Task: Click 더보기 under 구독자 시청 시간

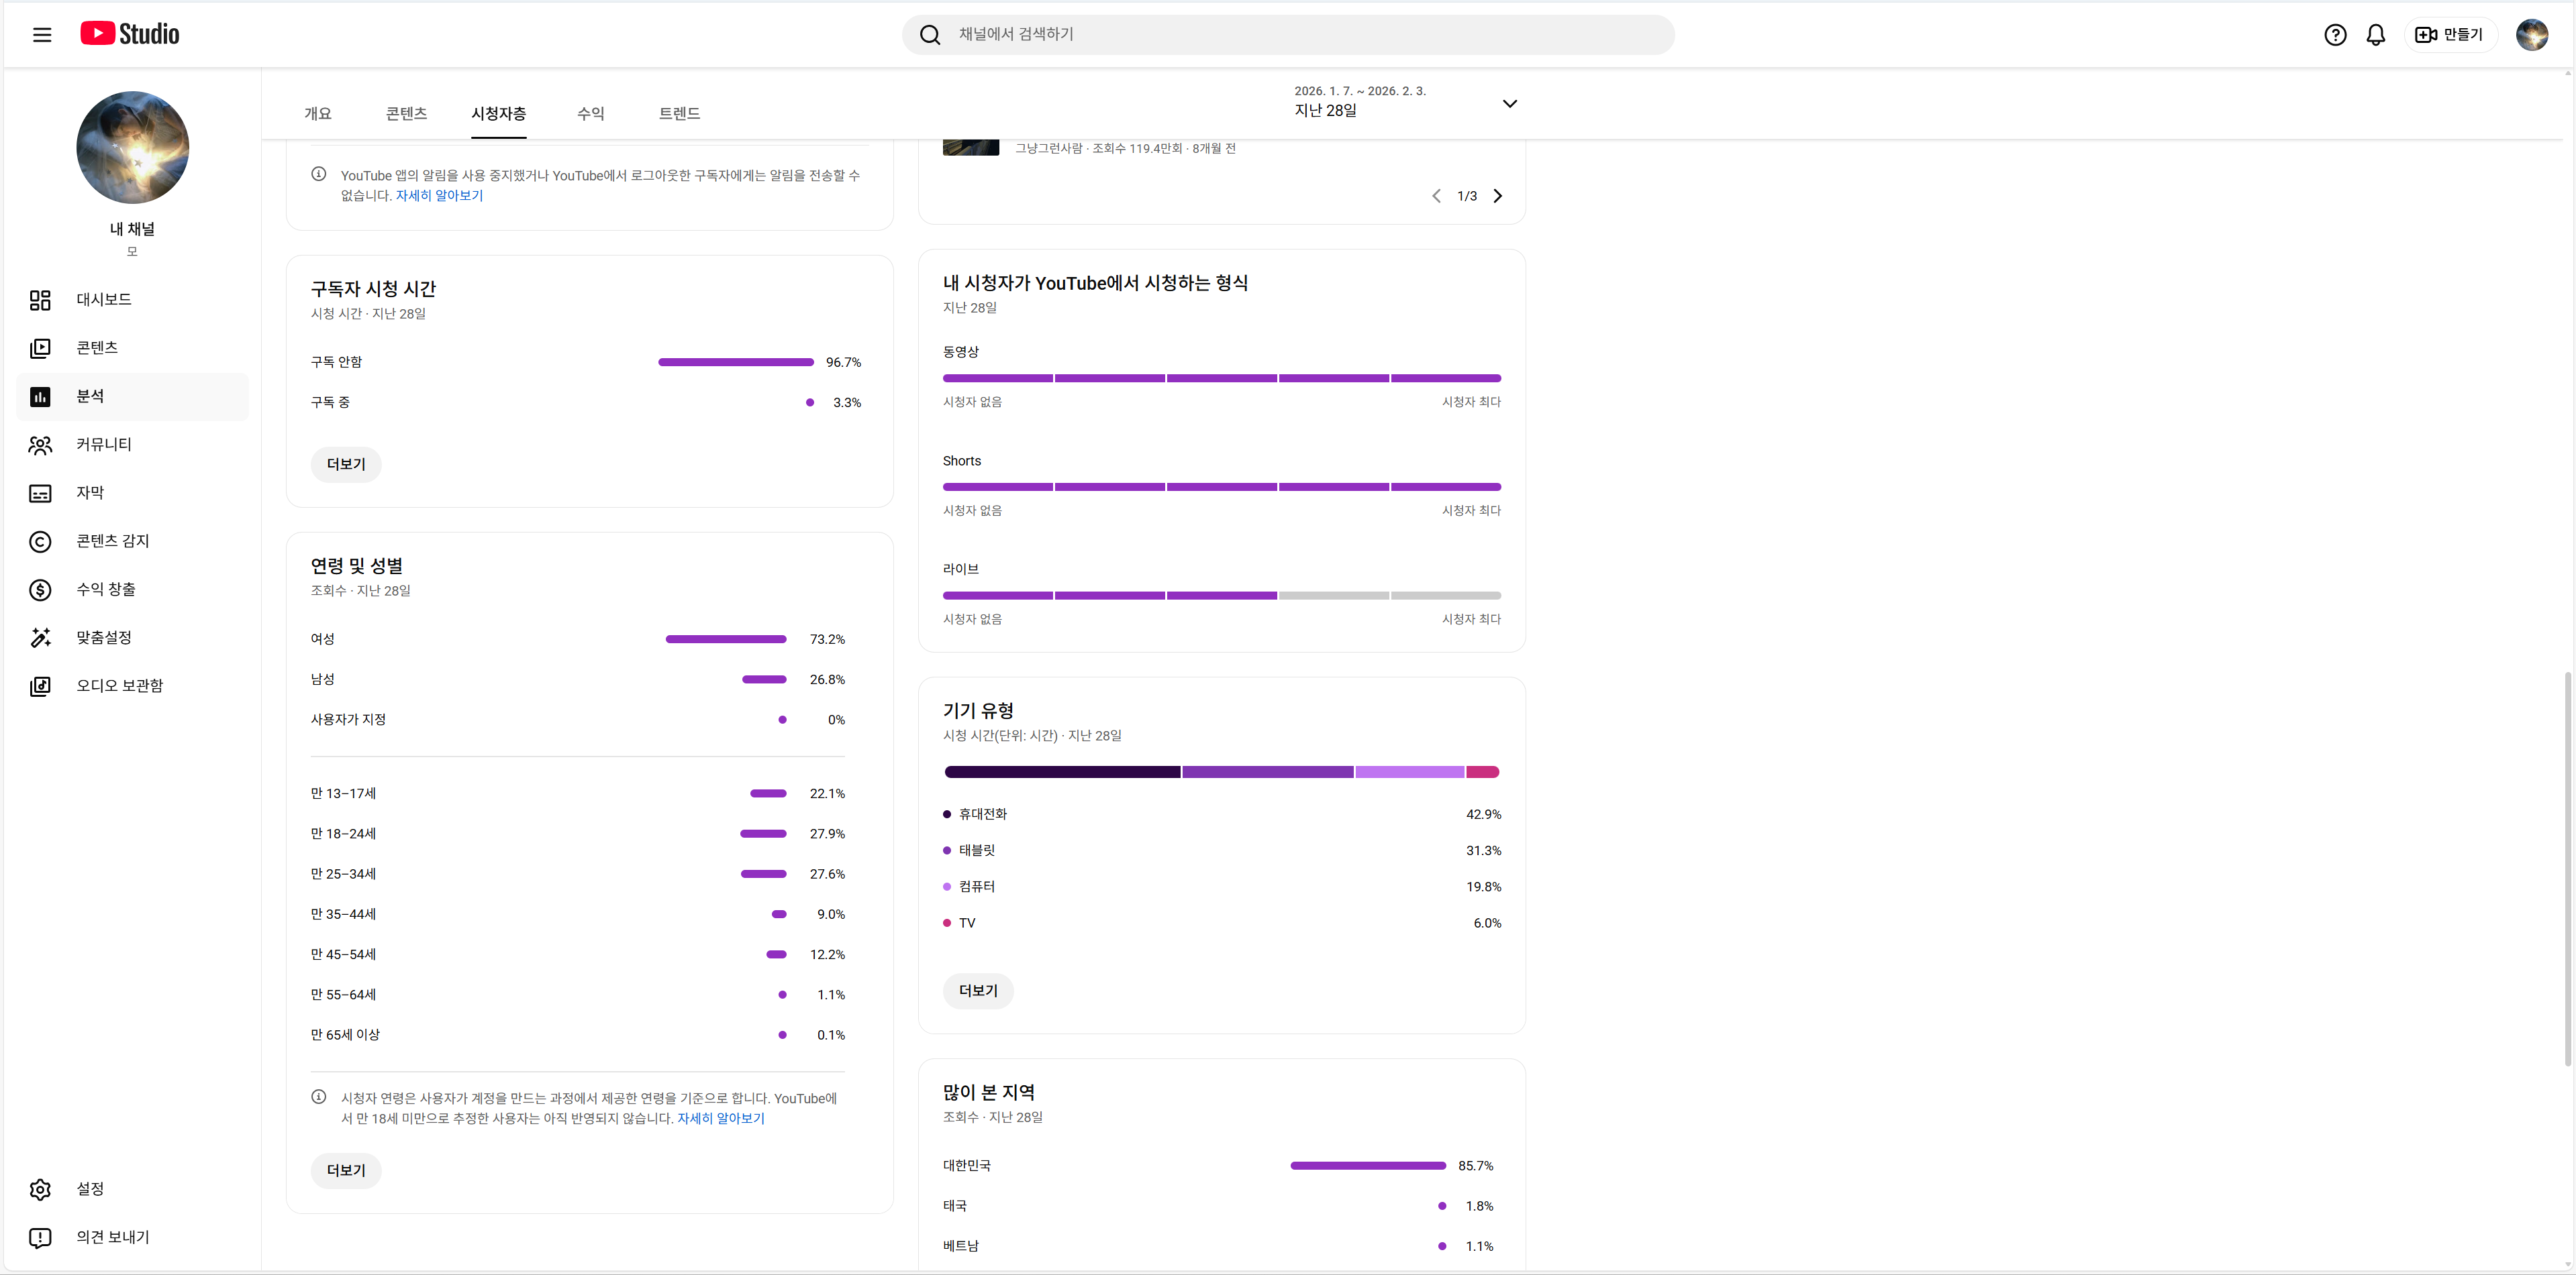Action: coord(346,465)
